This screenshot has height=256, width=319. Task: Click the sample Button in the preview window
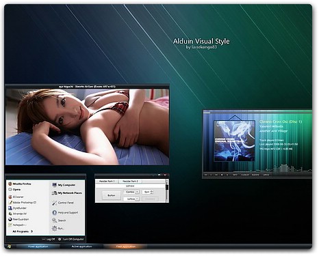click(112, 195)
